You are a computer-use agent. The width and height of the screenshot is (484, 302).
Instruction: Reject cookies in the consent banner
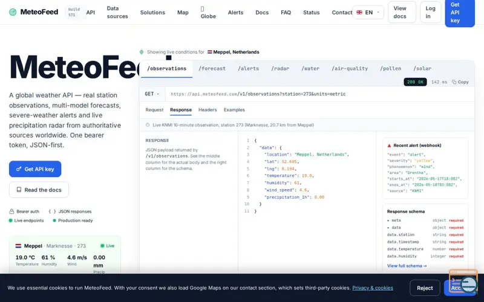425,288
